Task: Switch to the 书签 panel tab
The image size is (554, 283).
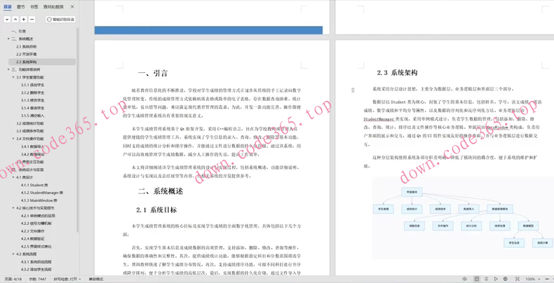Action: point(34,7)
